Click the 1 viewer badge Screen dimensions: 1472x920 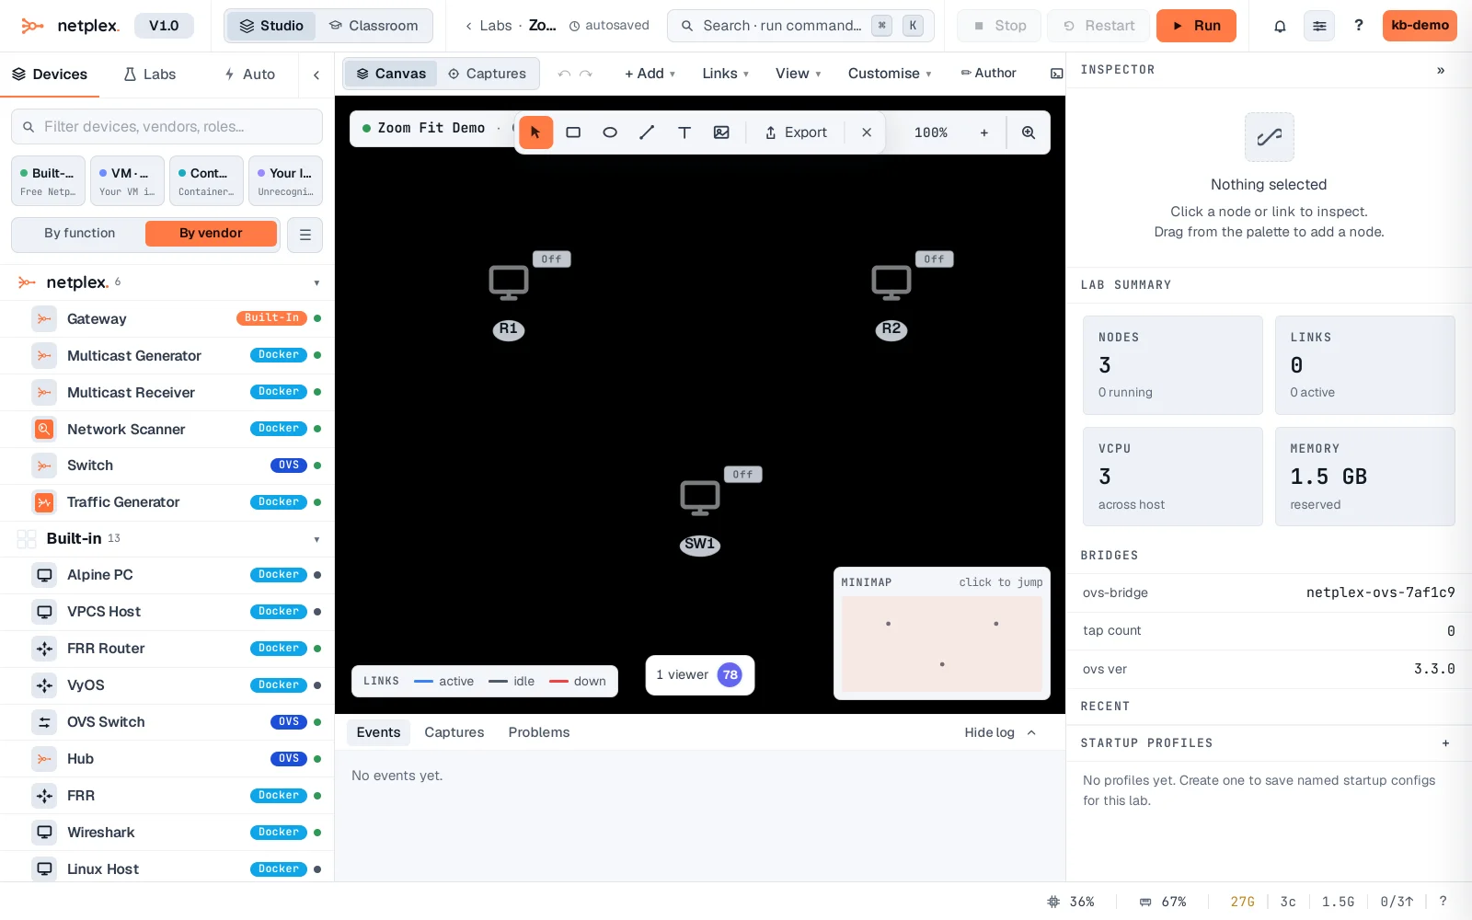pyautogui.click(x=700, y=675)
